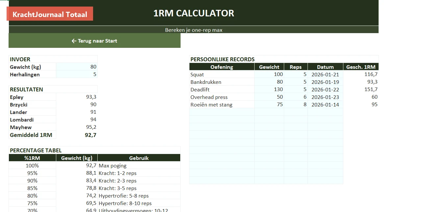This screenshot has height=212, width=445.
Task: Click the Roeiën met stang reps cell 8
Action: pyautogui.click(x=296, y=105)
